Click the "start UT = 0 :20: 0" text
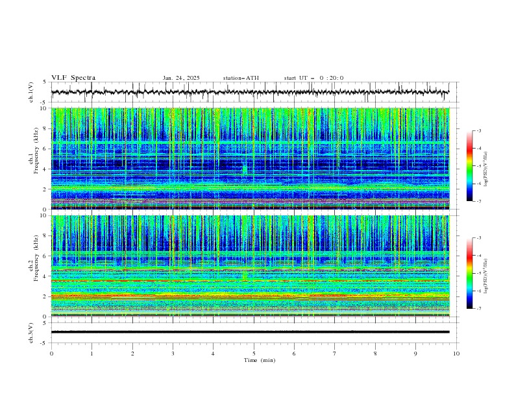Image resolution: width=514 pixels, height=397 pixels. (x=313, y=78)
